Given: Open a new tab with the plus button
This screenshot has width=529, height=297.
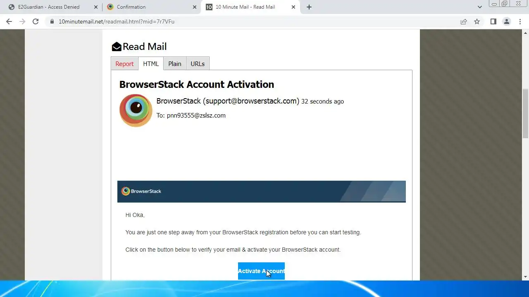Looking at the screenshot, I should pyautogui.click(x=309, y=7).
